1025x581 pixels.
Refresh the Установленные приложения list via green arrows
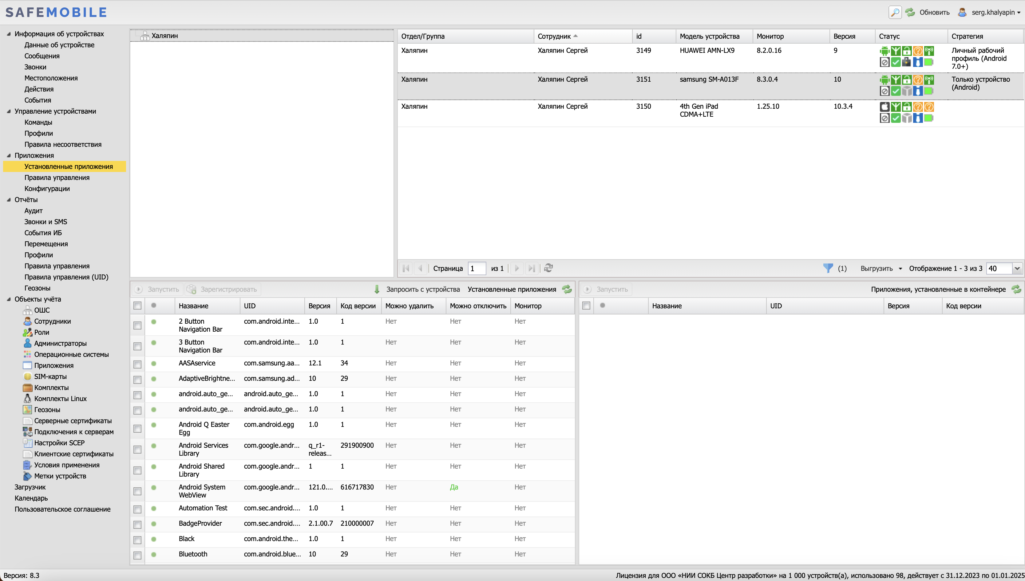(x=567, y=289)
